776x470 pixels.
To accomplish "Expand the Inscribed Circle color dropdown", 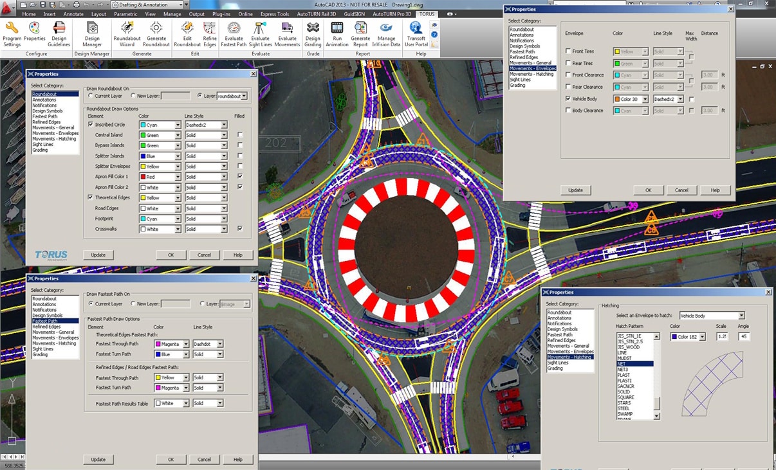I will [178, 125].
